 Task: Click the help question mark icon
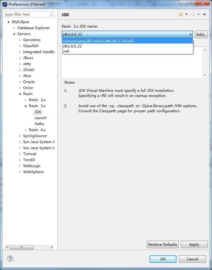pyautogui.click(x=10, y=259)
